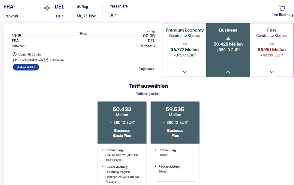Select the Premium Economy cabin tab

[184, 42]
